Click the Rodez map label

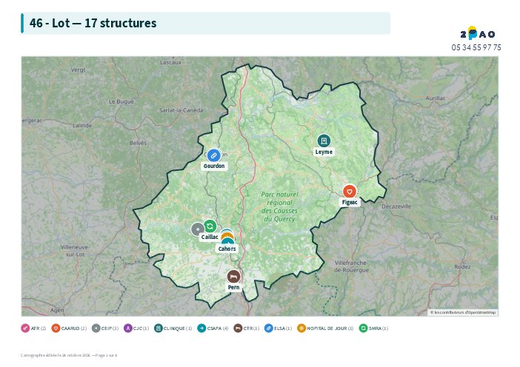coord(462,266)
